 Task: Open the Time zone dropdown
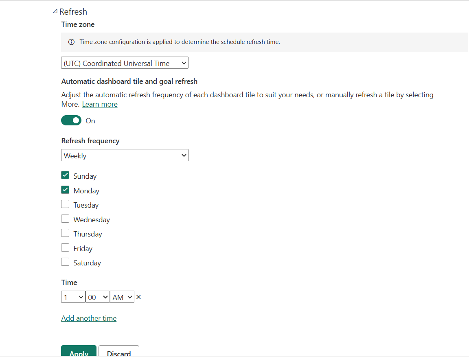click(x=125, y=63)
